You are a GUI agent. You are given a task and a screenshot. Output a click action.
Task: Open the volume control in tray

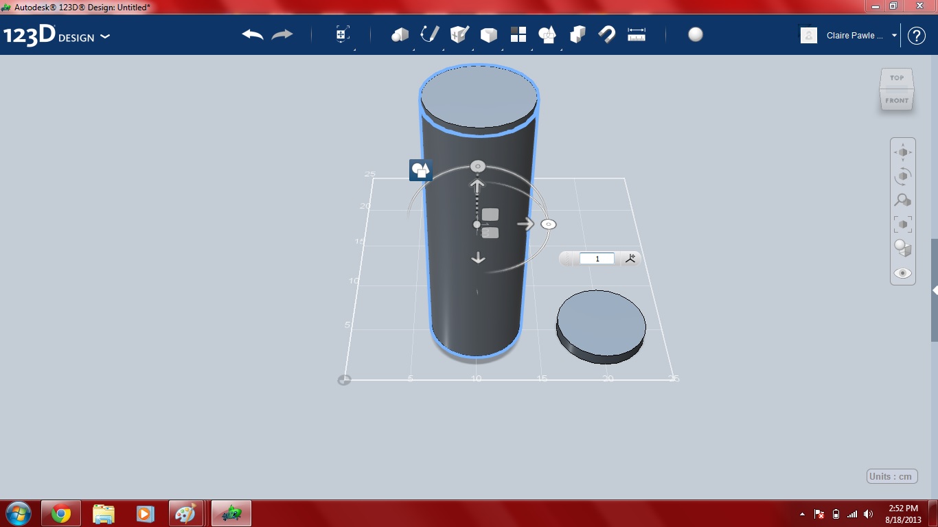point(869,514)
